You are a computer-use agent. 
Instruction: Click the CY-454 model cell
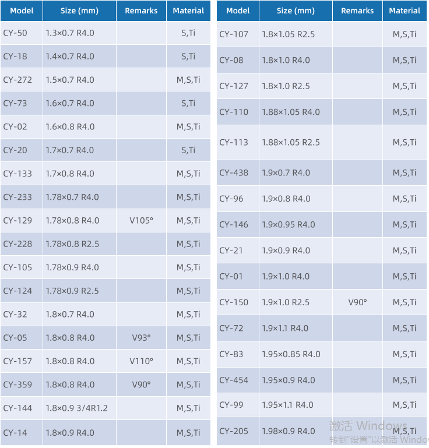234,380
